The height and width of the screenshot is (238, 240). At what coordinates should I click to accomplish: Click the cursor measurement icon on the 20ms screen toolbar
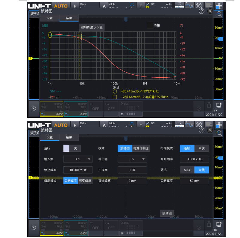point(189,5)
